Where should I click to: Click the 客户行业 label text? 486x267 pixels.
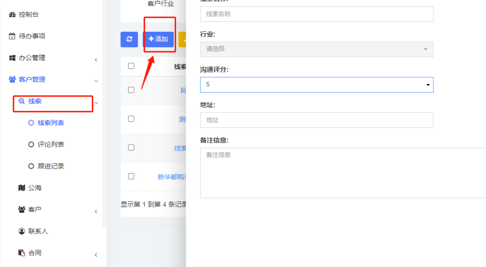tap(160, 4)
